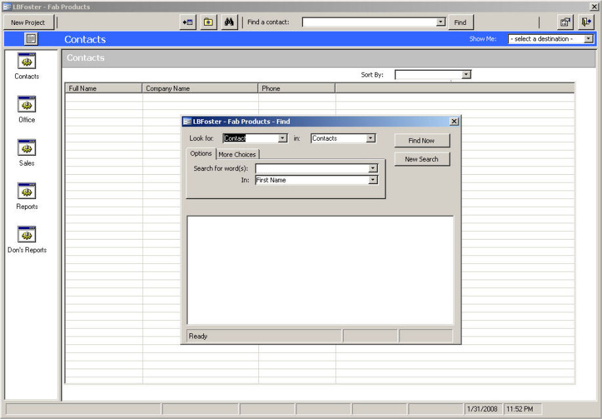
Task: Click the exit door icon
Action: point(586,22)
